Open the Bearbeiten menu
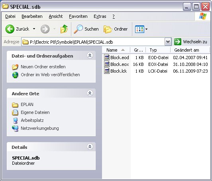Screen dimensions: 212x181 point(32,16)
